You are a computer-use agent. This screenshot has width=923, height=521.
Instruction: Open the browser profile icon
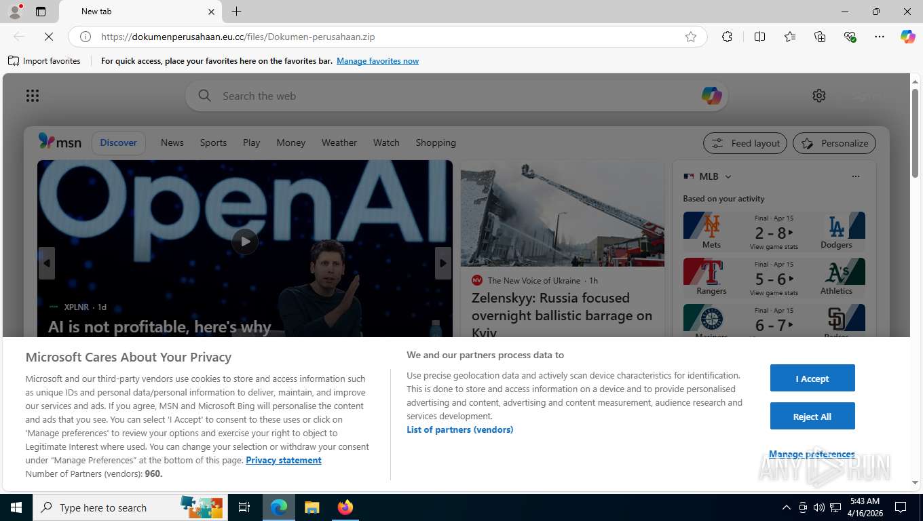point(15,12)
